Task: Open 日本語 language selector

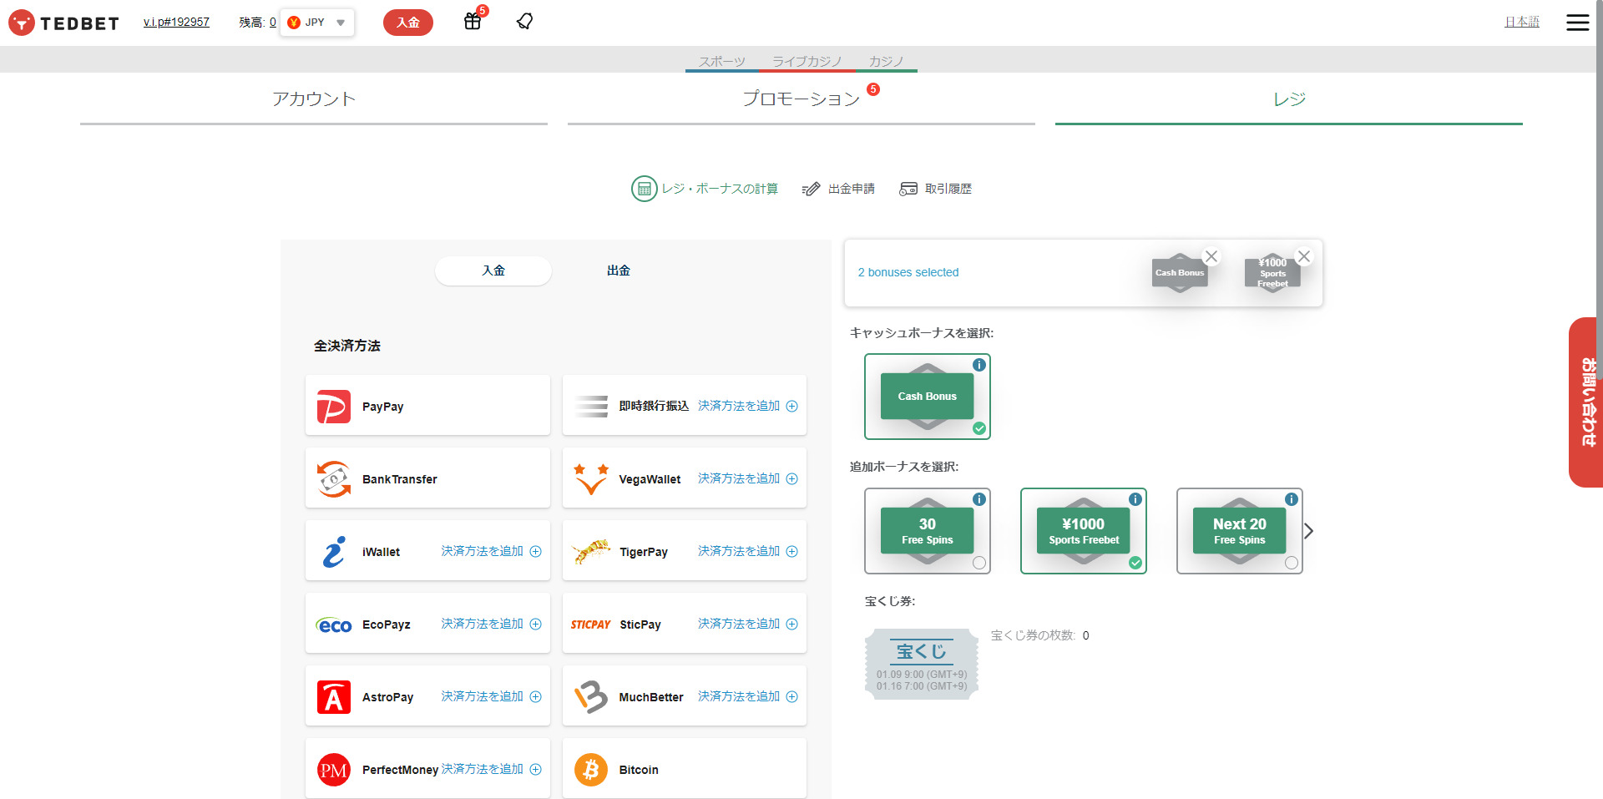Action: 1522,22
